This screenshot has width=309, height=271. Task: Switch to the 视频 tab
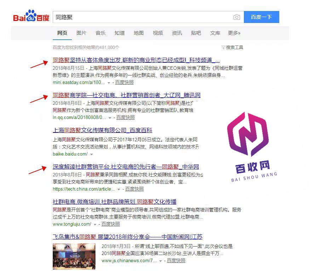coord(158,33)
